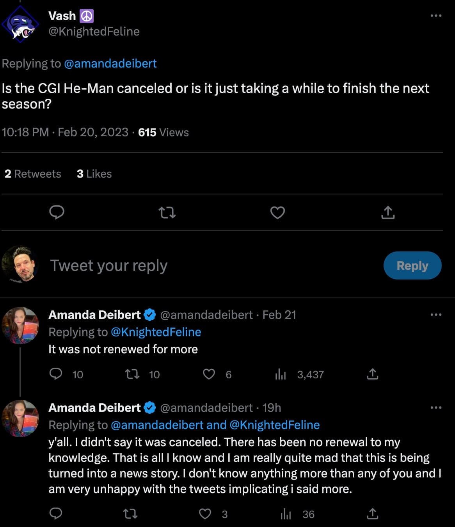Screen dimensions: 455x527
Task: Open more menu on Feb 21 tweet
Action: tap(435, 315)
